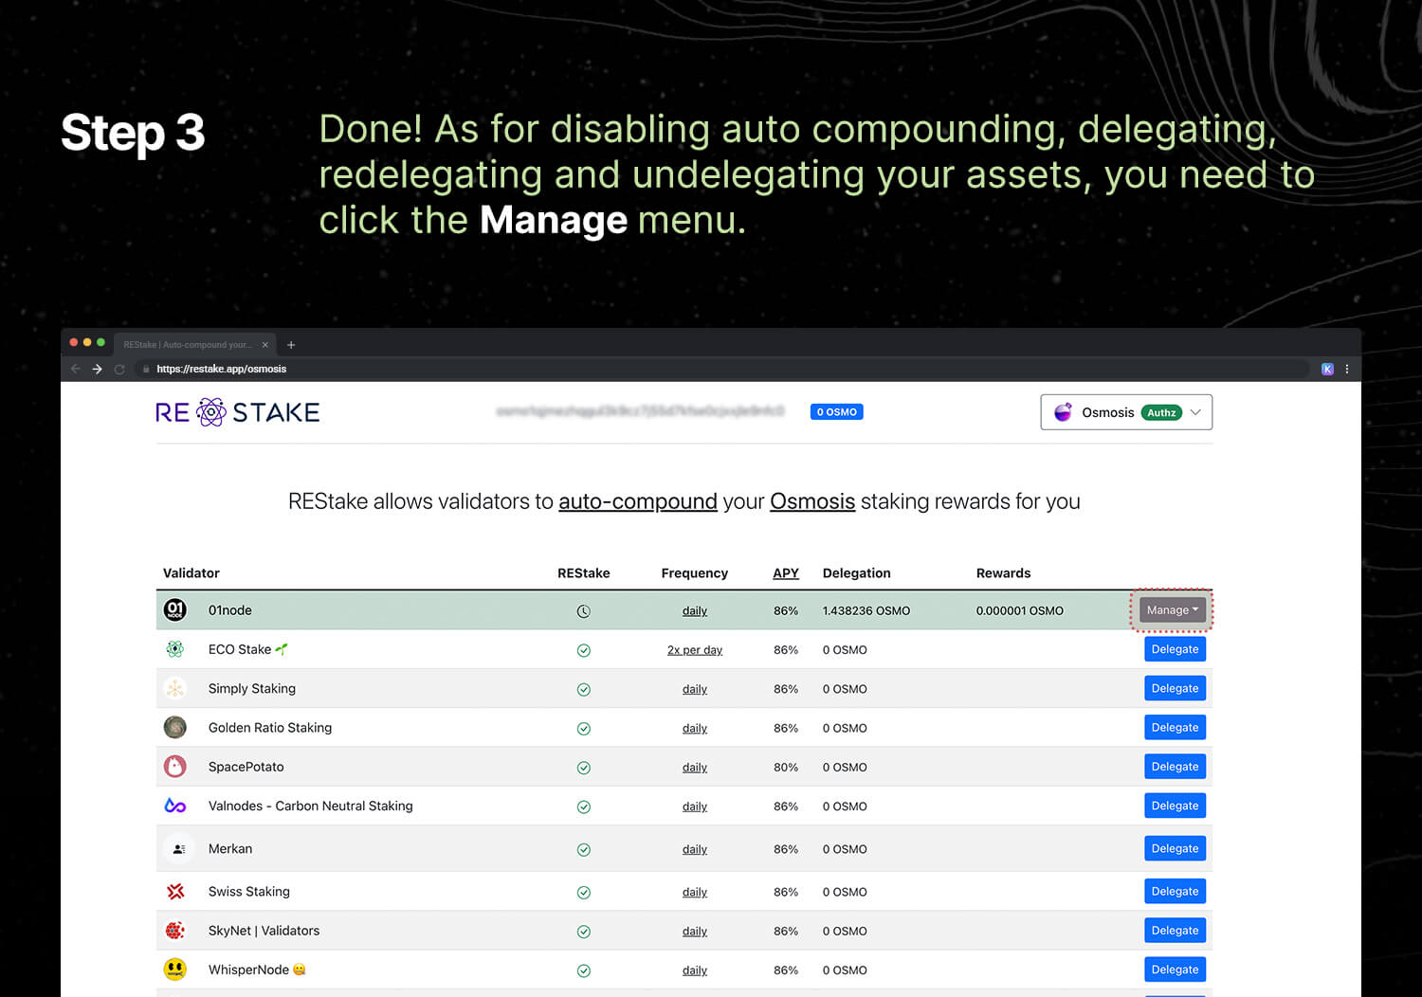Delegate to Merkan validator
This screenshot has width=1422, height=997.
tap(1175, 848)
